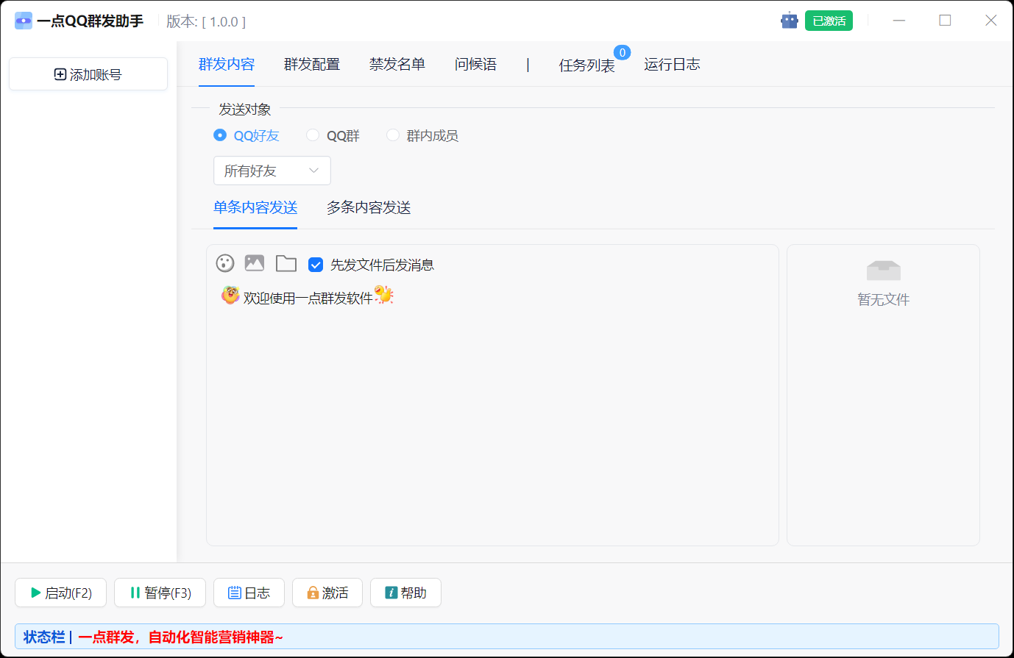
Task: Click the green 已激活 status badge
Action: (829, 21)
